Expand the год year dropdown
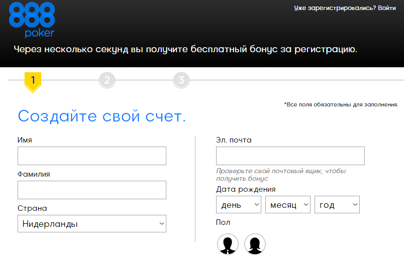The height and width of the screenshot is (260, 404). (337, 205)
